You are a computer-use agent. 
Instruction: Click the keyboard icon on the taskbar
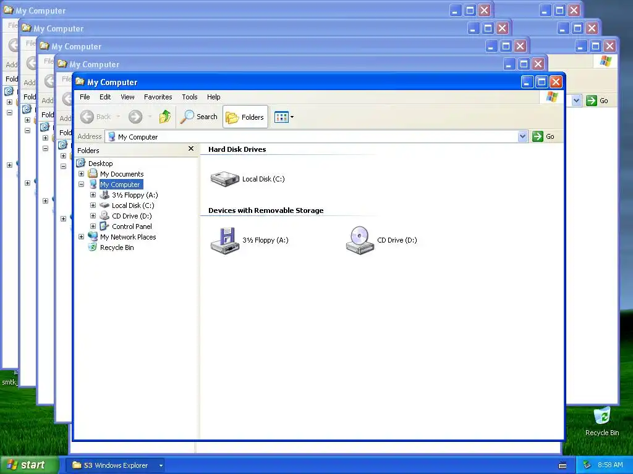pyautogui.click(x=563, y=465)
